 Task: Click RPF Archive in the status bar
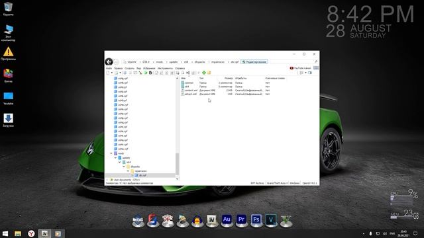point(257,183)
